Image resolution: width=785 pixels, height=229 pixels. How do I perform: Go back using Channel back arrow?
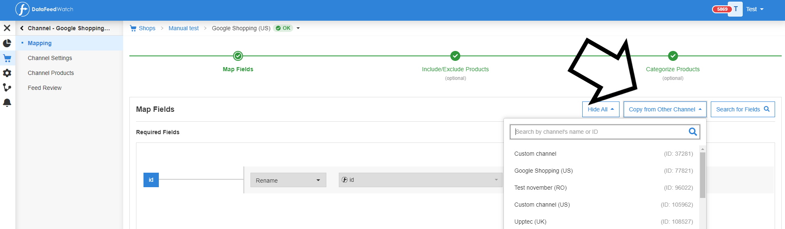(22, 28)
